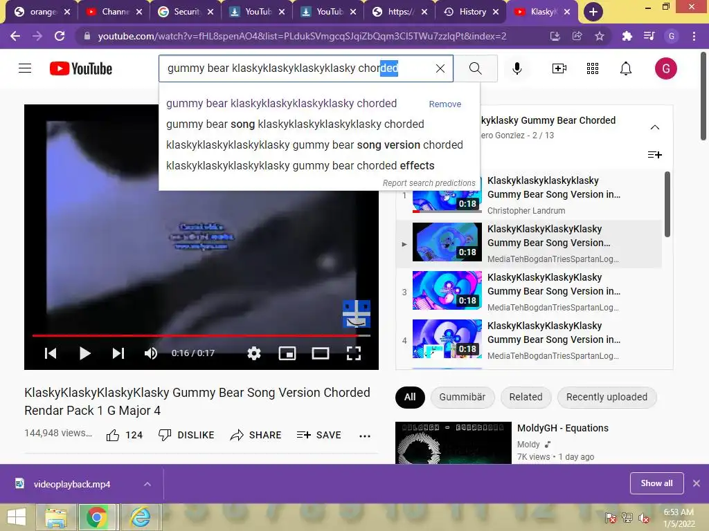Switch to the Security browser tab
Viewport: 709px width, 531px height.
[186, 12]
